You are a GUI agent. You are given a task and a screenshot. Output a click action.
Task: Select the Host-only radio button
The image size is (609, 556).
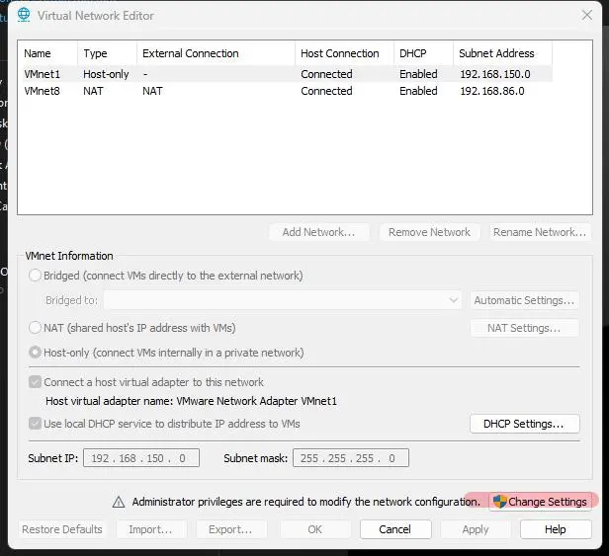coord(35,353)
